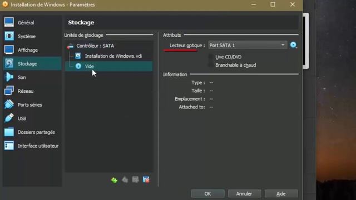Click the optical disc icon next to Vide
The width and height of the screenshot is (356, 200).
coord(78,66)
